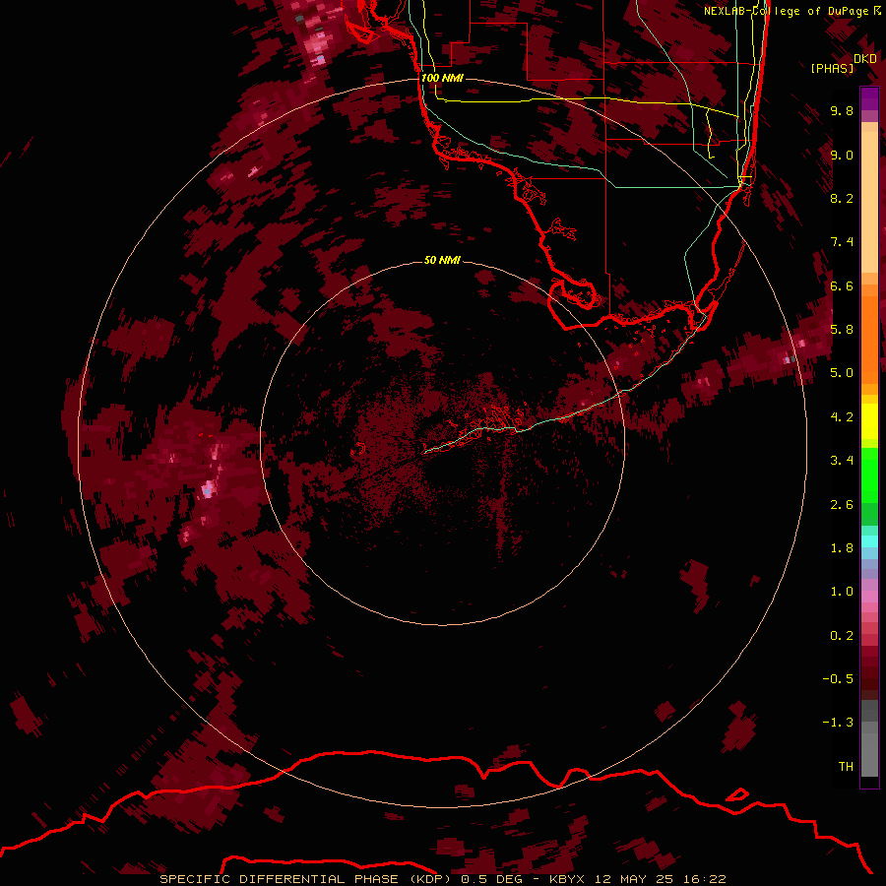This screenshot has width=886, height=886.
Task: Click the TH threshold label on scale
Action: (846, 767)
